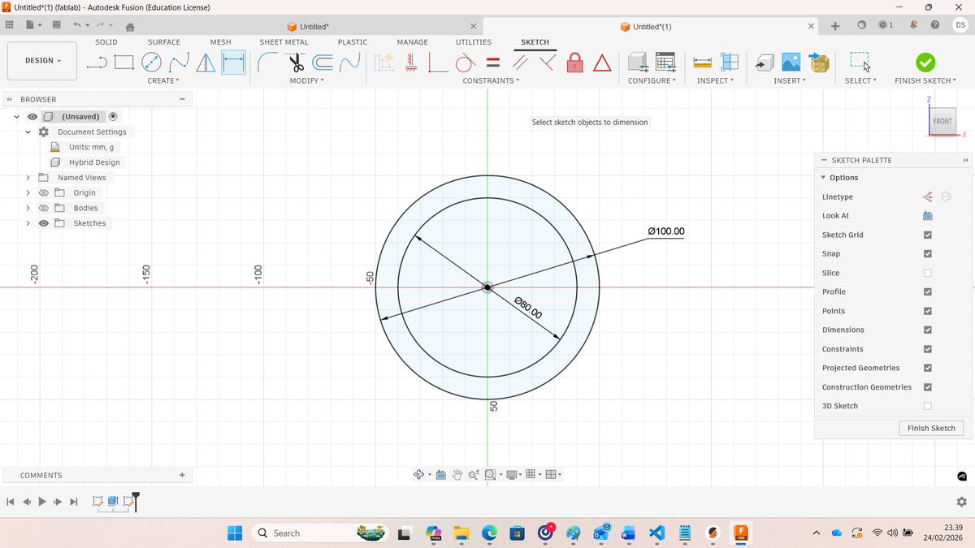Viewport: 975px width, 548px height.
Task: Hide the Sketches folder
Action: click(44, 223)
